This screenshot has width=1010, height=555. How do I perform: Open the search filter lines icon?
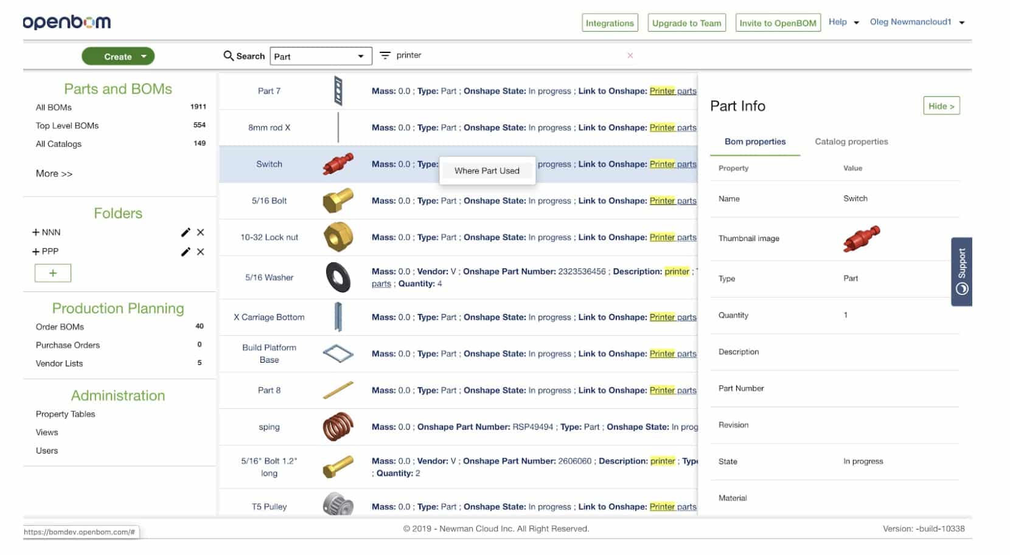385,55
